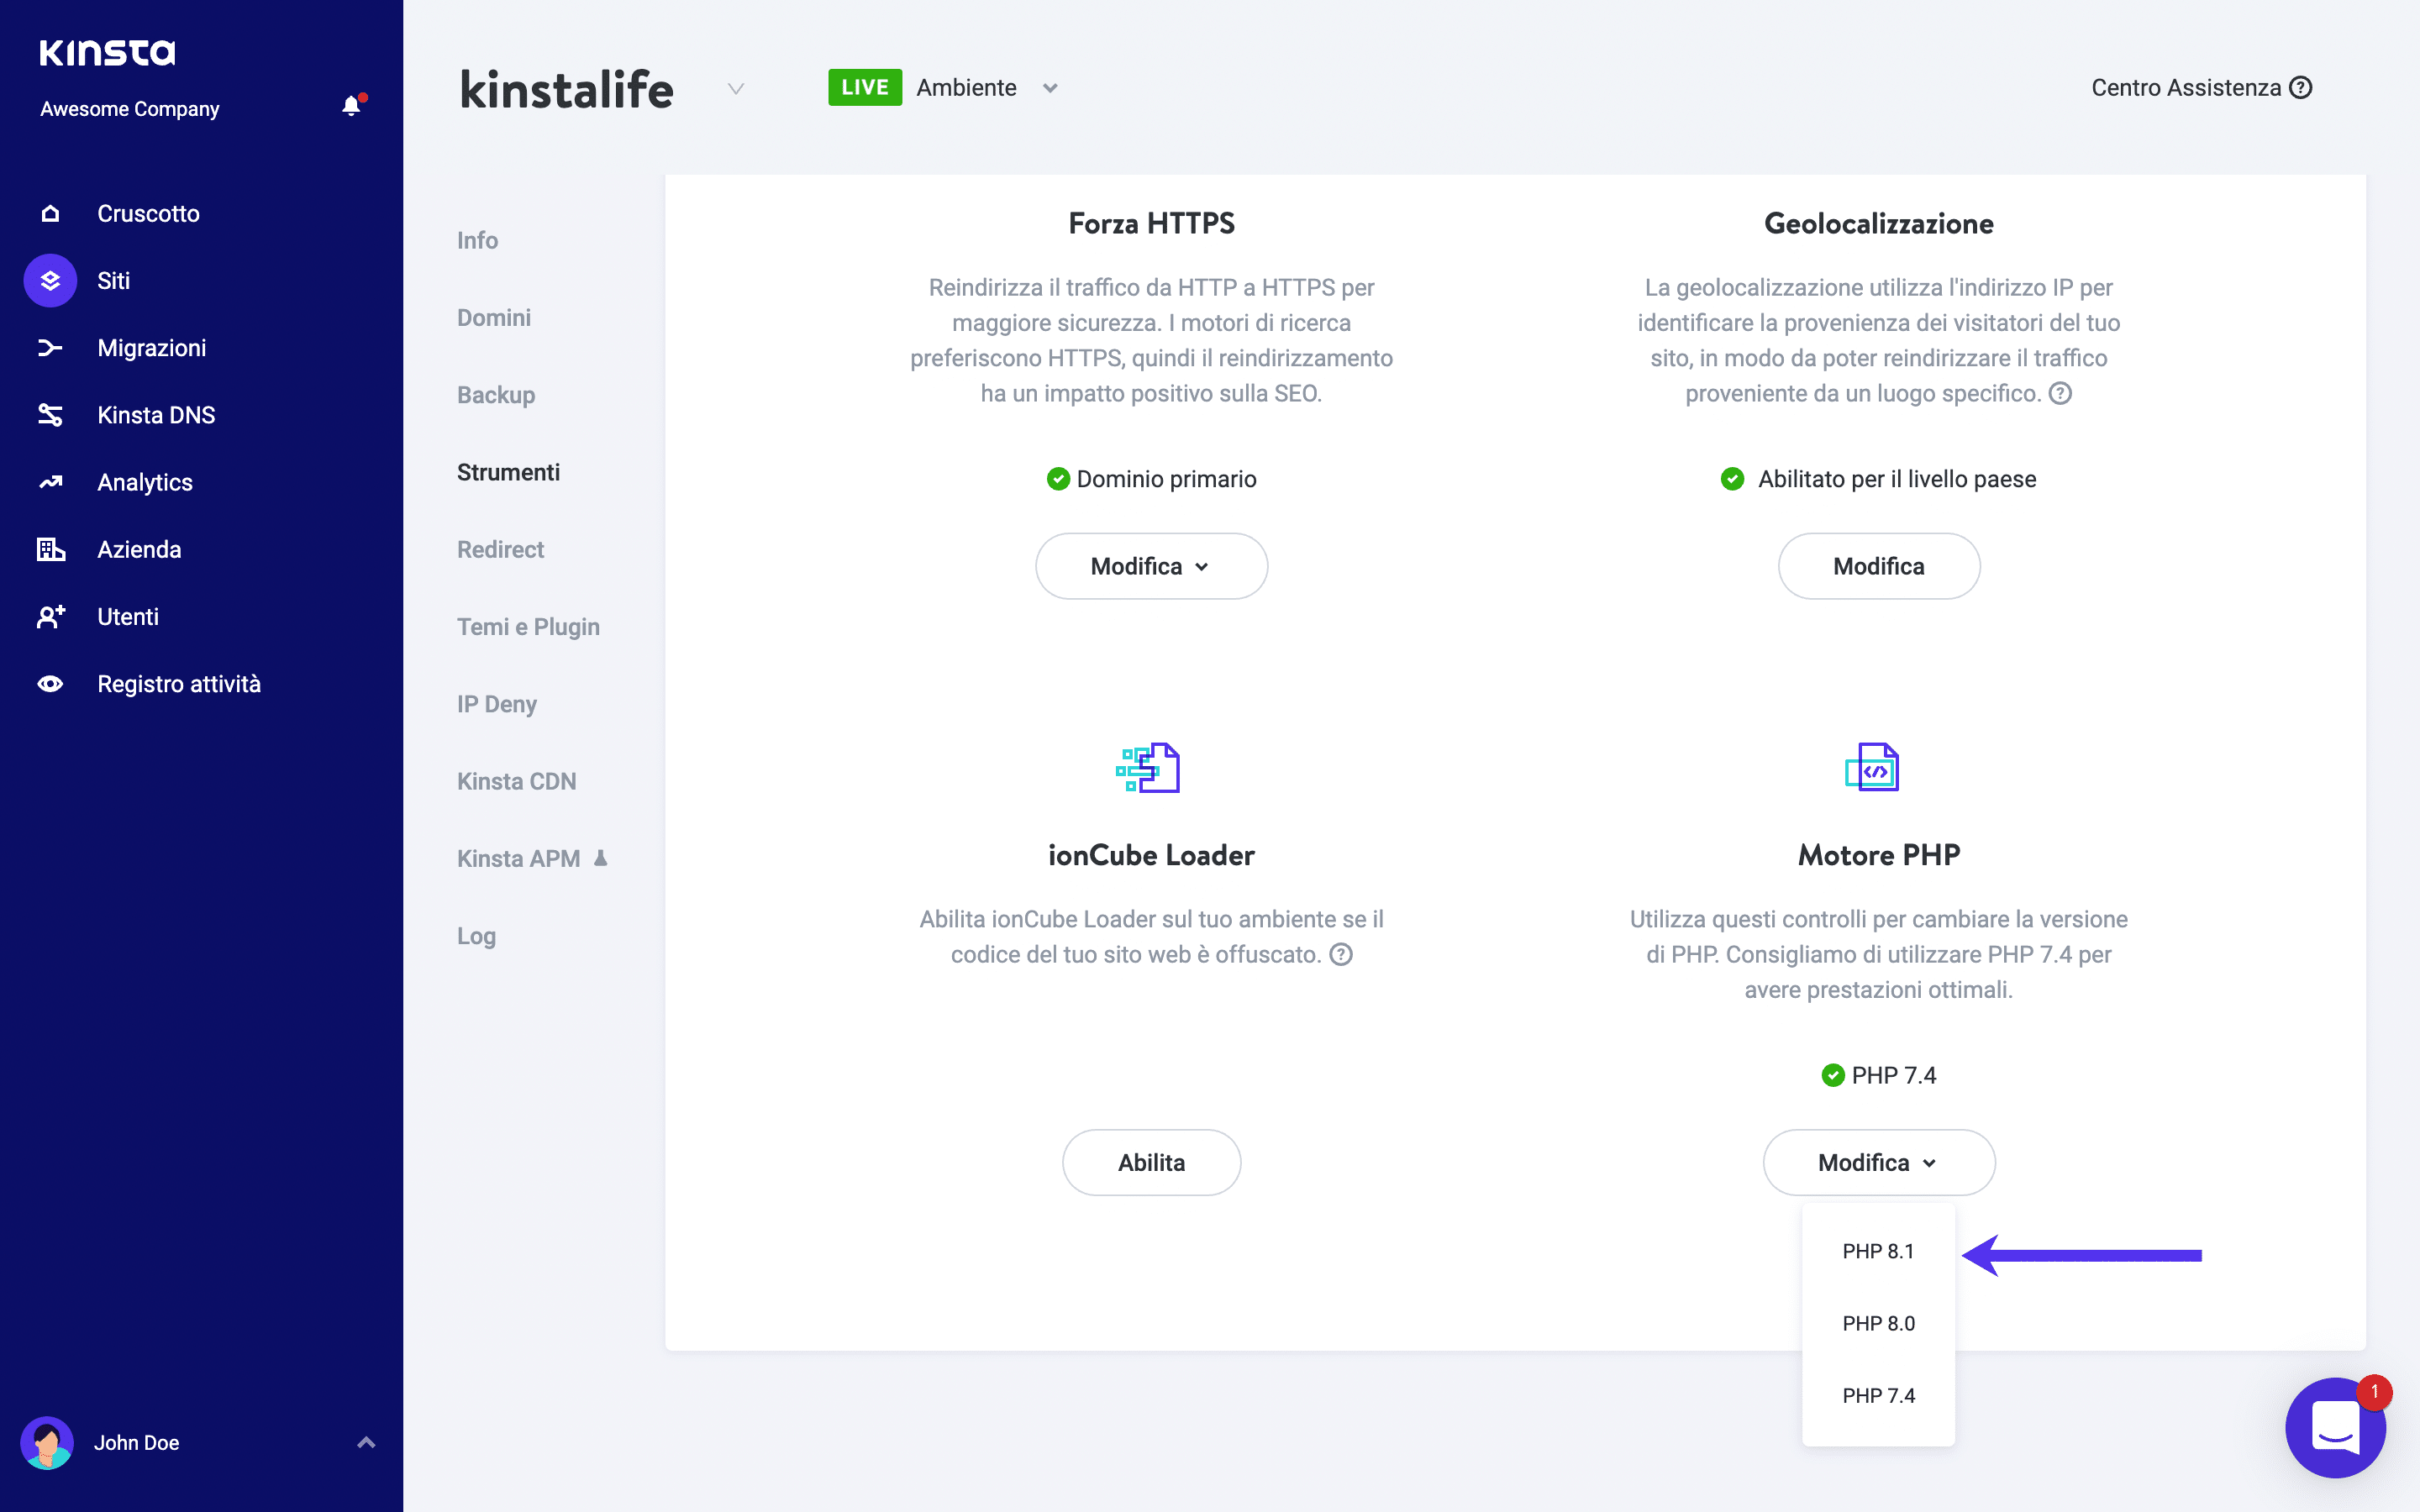Open the LIVE Ambiente dropdown
The height and width of the screenshot is (1512, 2420).
pos(1049,88)
